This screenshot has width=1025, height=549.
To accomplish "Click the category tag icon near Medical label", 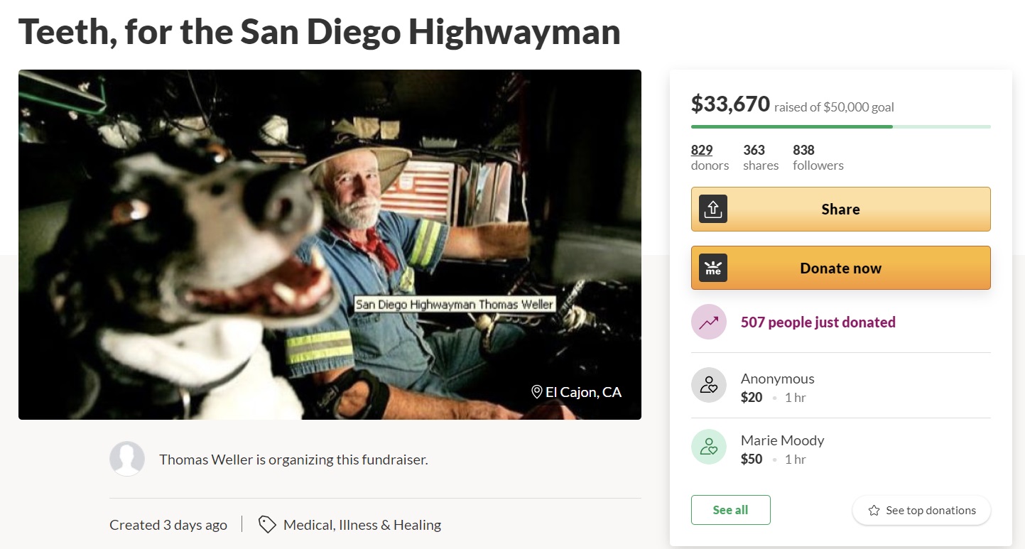I will pyautogui.click(x=266, y=524).
